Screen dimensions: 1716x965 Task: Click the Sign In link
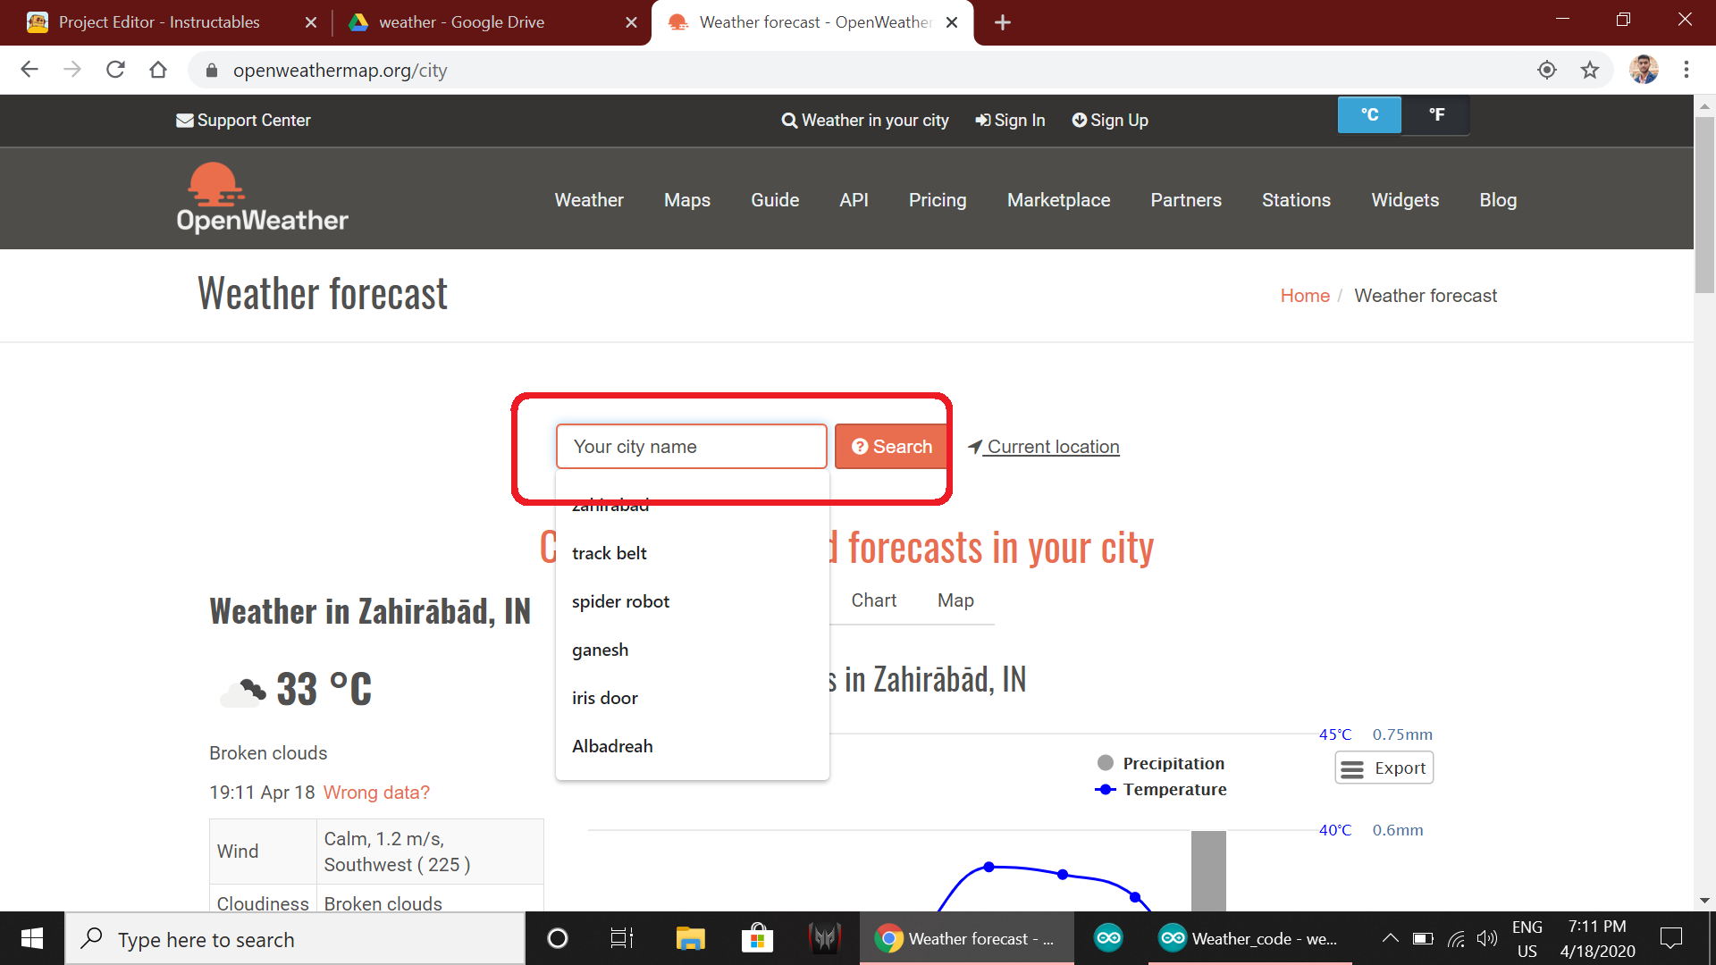tap(1010, 120)
